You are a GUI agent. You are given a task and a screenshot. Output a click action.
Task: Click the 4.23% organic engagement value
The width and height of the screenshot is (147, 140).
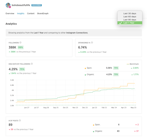coord(109,75)
